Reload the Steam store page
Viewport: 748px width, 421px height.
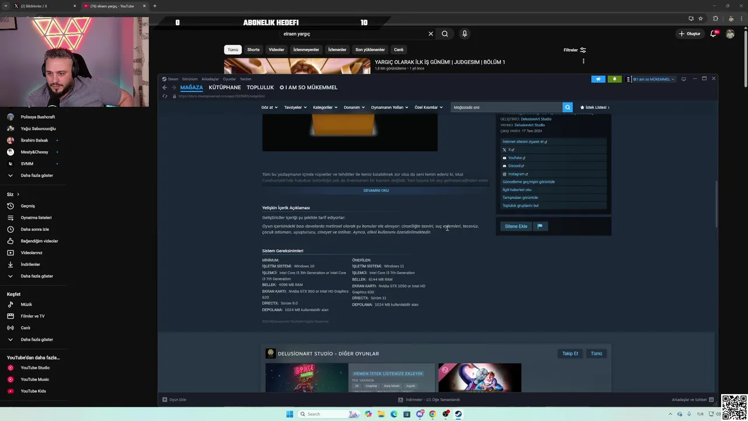coord(165,96)
